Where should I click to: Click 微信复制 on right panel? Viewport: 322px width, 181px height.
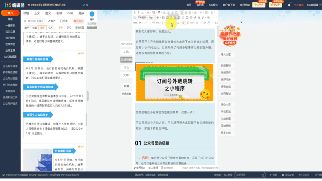click(226, 66)
